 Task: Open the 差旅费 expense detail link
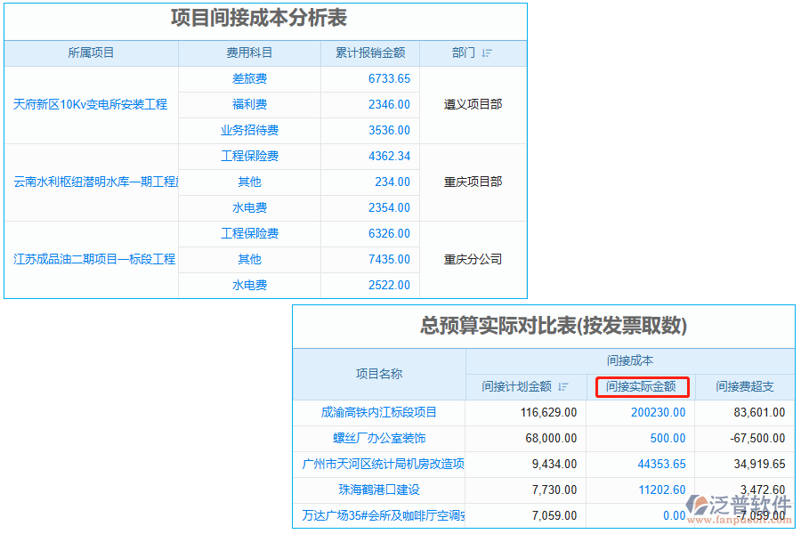pos(249,78)
